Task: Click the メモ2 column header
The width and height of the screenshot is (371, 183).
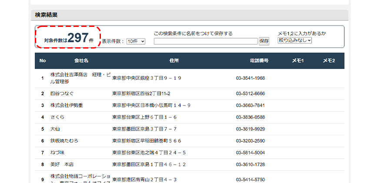Action: point(329,61)
